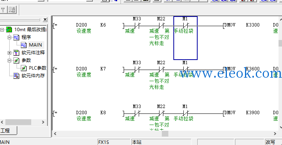Viewport: 282px width, 145px height.
Task: Click the project panel scrollbar's left arrow
Action: (x=2, y=122)
